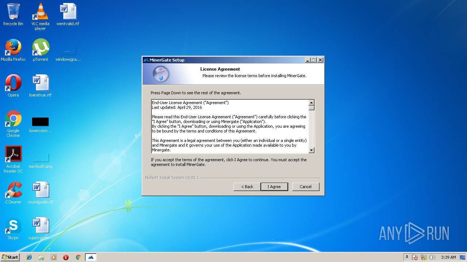Viewport: 467px width, 262px height.
Task: Open Skype desktop shortcut
Action: pos(13,229)
